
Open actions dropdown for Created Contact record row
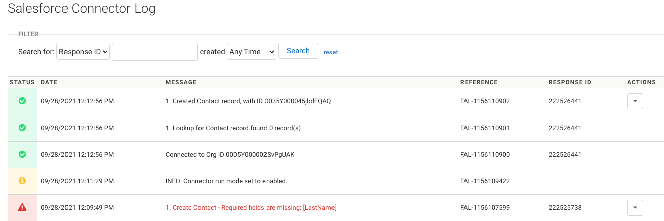(x=635, y=101)
